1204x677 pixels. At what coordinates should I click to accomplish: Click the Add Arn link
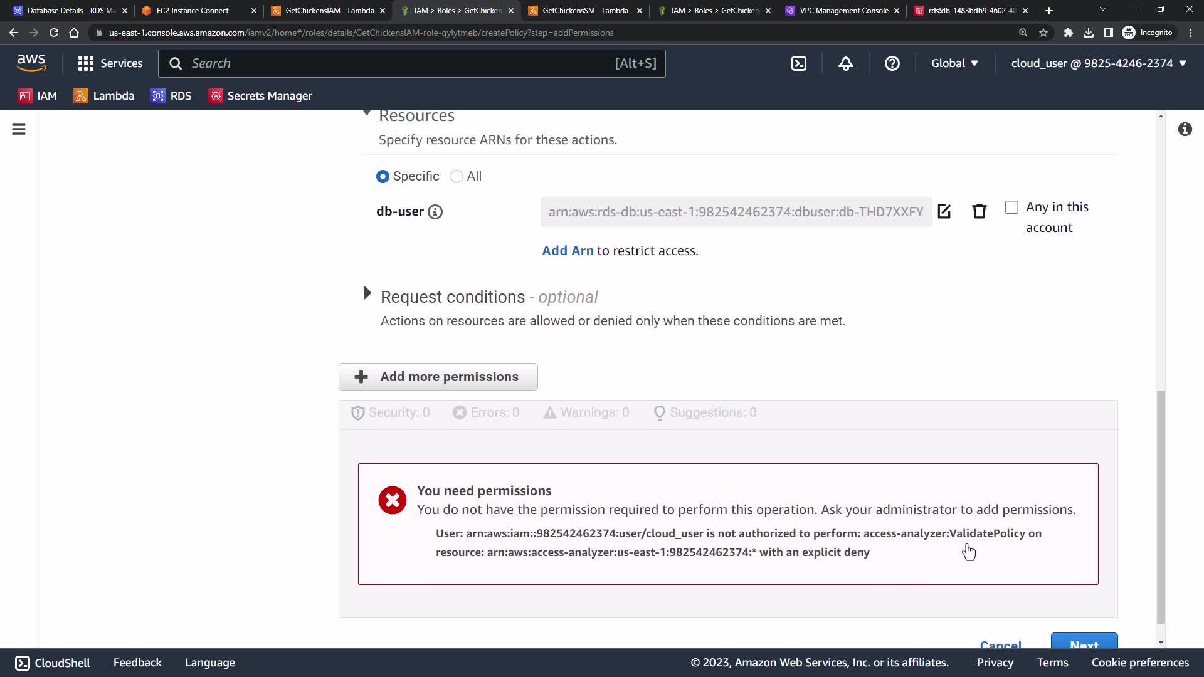tap(568, 251)
